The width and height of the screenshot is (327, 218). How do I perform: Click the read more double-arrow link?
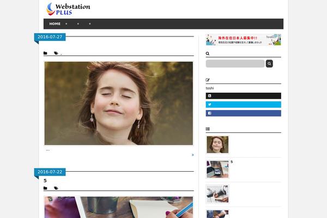tap(192, 155)
